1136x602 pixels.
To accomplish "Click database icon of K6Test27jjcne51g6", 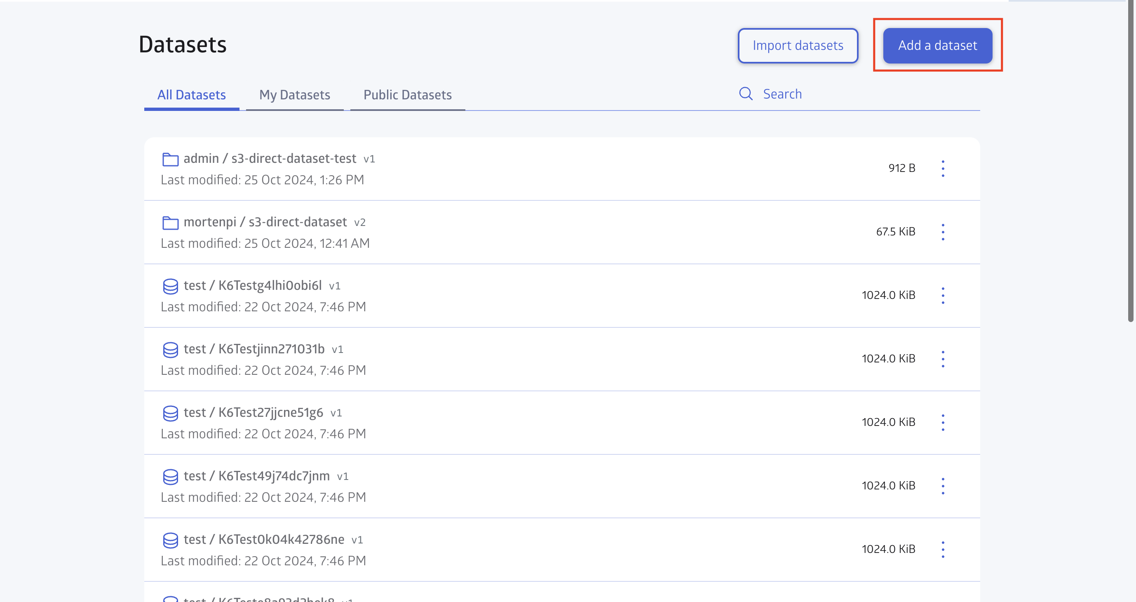I will [x=170, y=413].
